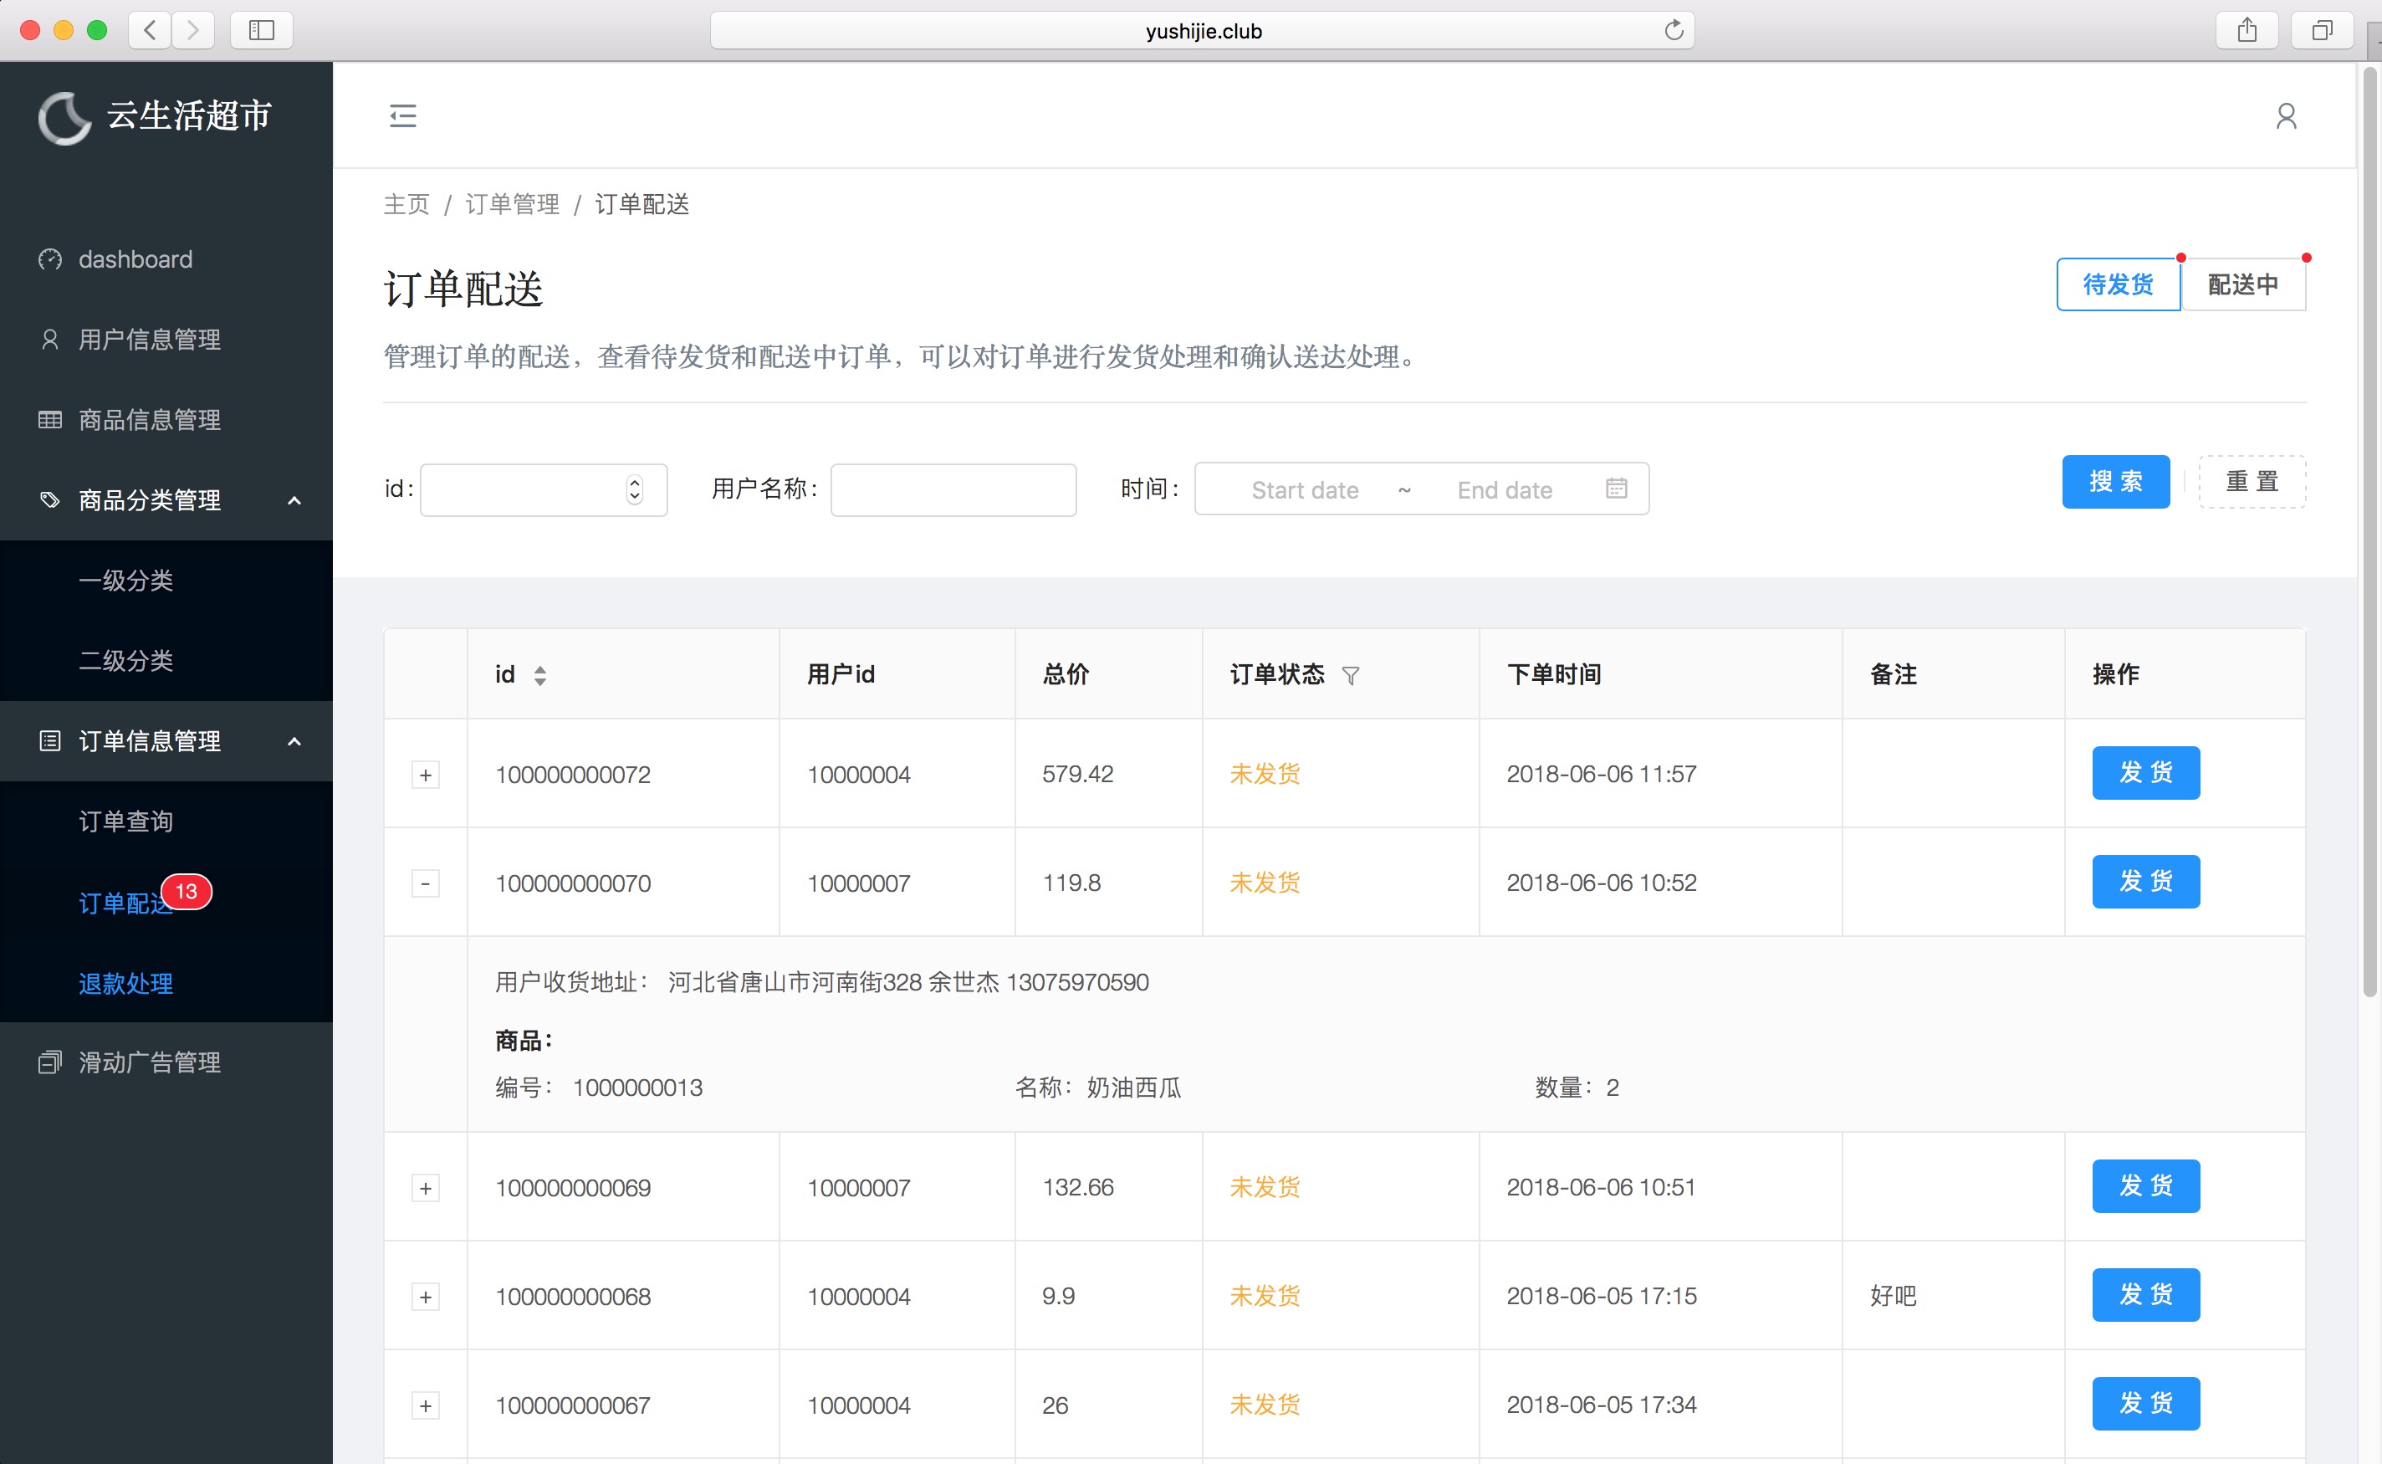This screenshot has width=2382, height=1464.
Task: Click the id stepper arrows
Action: click(x=634, y=489)
